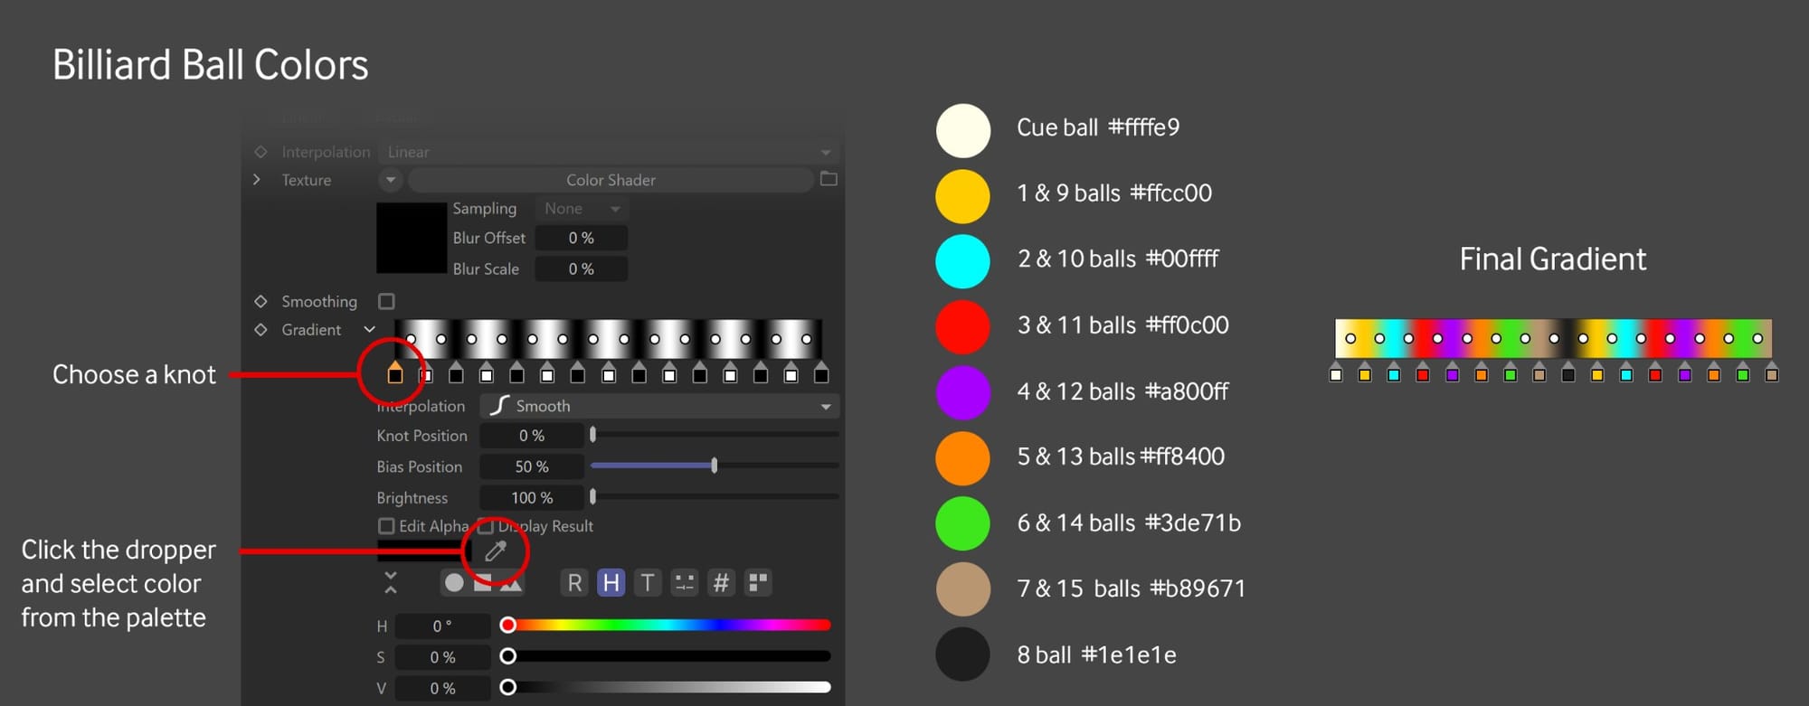Pick the yellow 1 & 9 balls circle
1809x706 pixels.
[963, 196]
